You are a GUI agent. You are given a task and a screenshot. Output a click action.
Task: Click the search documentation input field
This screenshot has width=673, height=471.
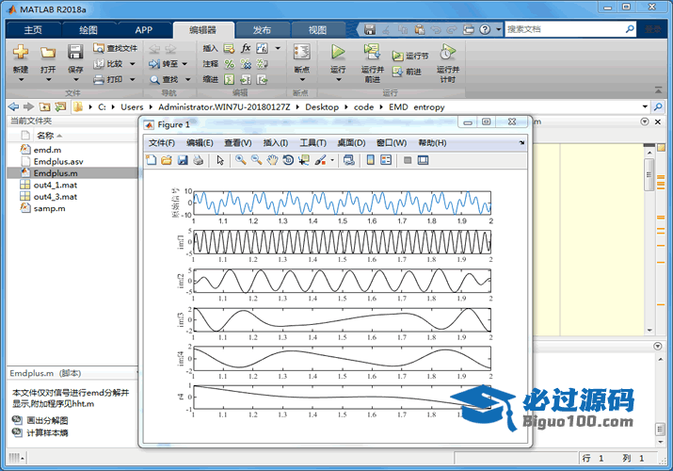click(x=564, y=29)
